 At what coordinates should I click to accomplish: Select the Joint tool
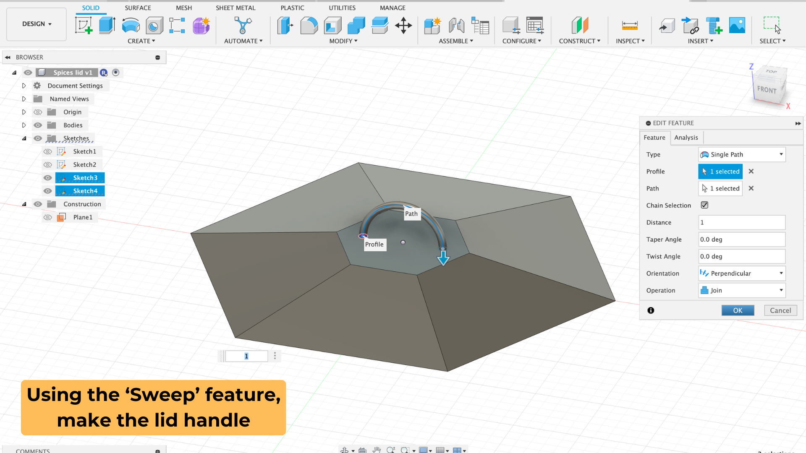[x=456, y=26]
